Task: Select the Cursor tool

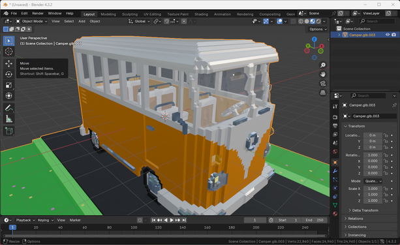Action: point(8,52)
